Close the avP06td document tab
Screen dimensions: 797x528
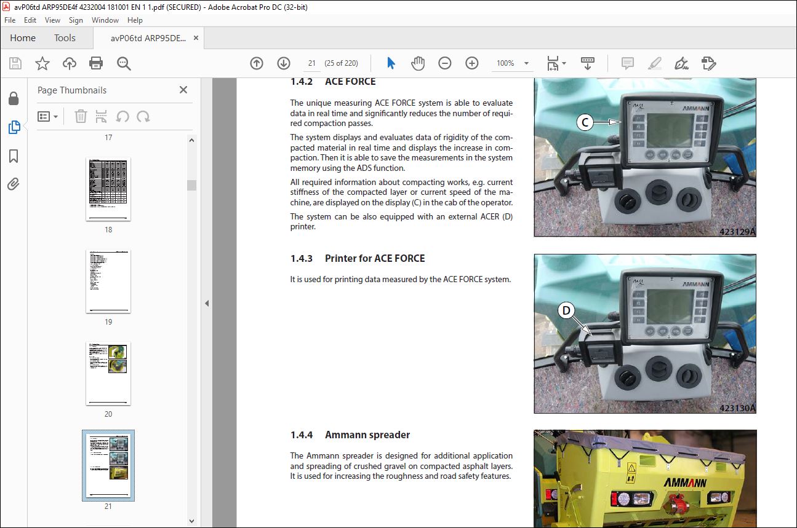tap(196, 38)
